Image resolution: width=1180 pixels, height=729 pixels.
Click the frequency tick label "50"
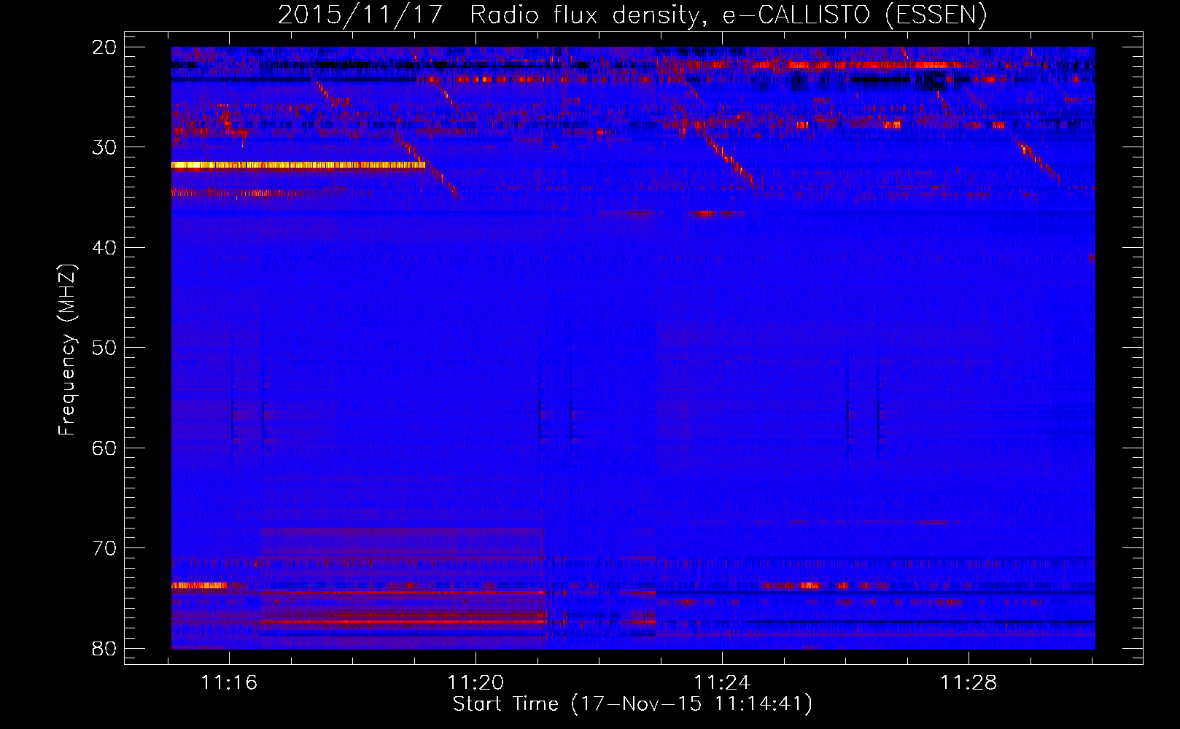[105, 348]
